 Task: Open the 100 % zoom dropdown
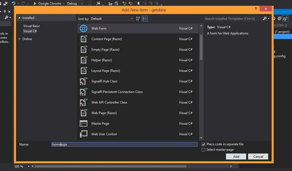point(29,166)
